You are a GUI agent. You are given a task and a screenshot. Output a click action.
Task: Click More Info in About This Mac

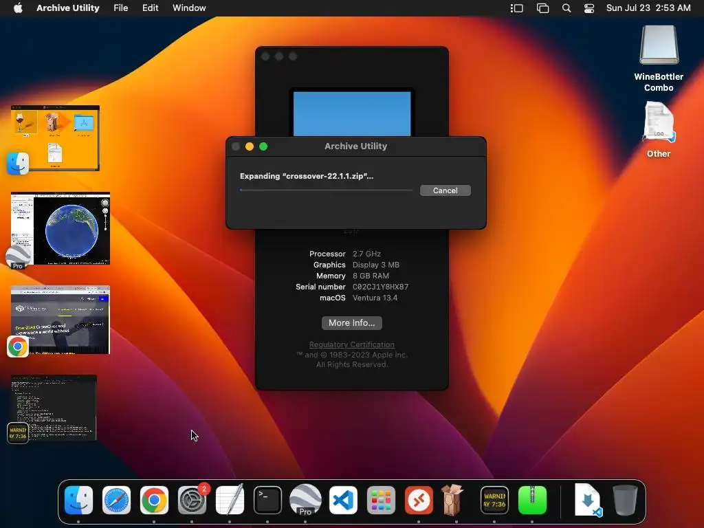tap(351, 323)
